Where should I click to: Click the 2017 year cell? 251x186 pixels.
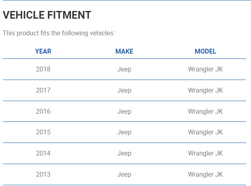pos(43,91)
